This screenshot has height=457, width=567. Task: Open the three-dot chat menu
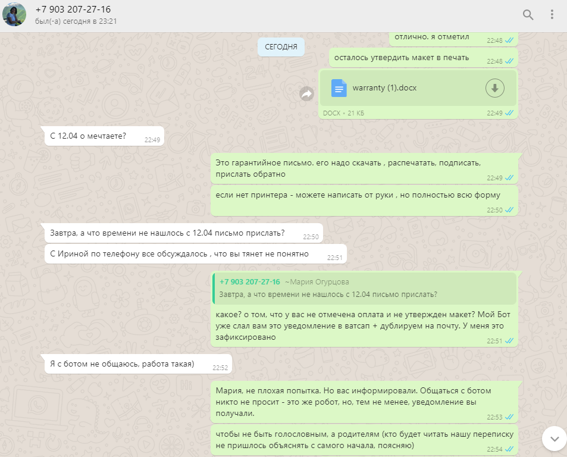click(x=552, y=14)
